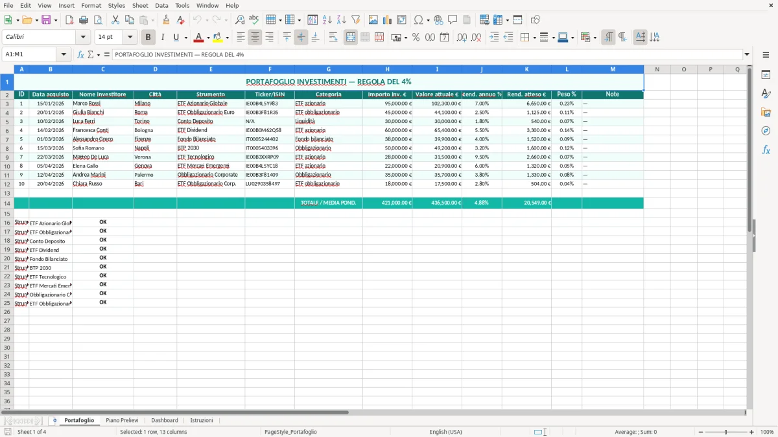Click the Function Wizard fx icon
The width and height of the screenshot is (778, 437).
pos(80,54)
